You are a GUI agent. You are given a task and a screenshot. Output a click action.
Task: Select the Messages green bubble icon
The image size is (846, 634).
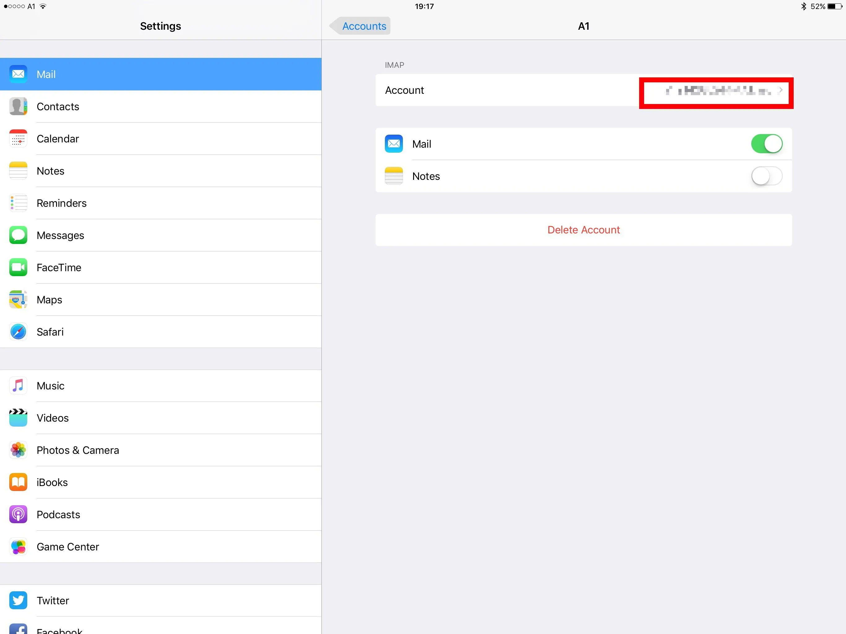click(18, 235)
